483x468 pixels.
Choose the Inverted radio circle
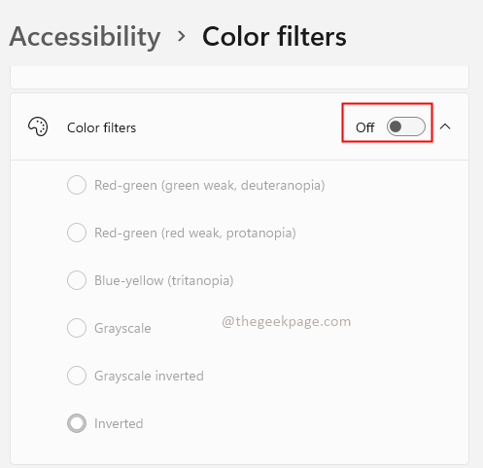77,423
